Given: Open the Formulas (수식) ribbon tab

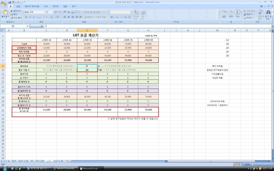Looking at the screenshot, I should click(46, 6).
